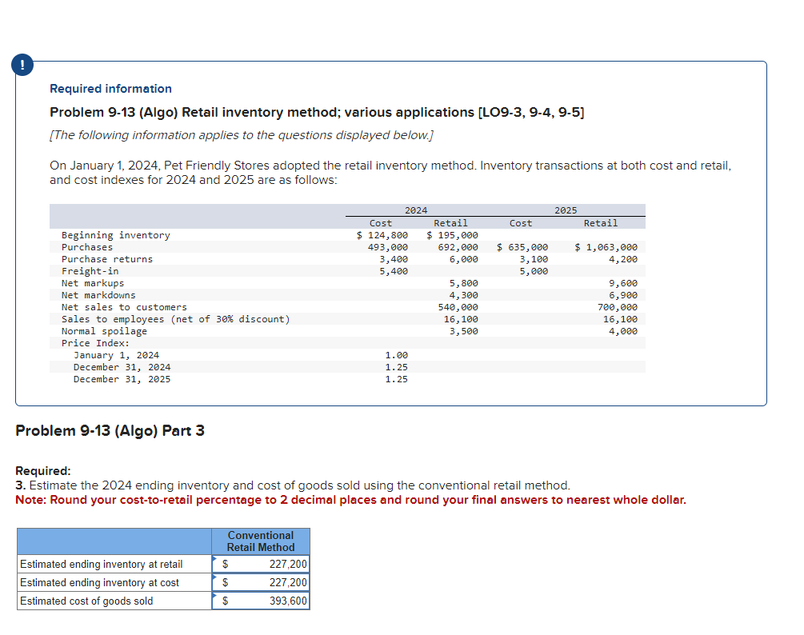Viewport: 804px width, 635px height.
Task: Click the dollar sign beside 393,600
Action: click(224, 601)
